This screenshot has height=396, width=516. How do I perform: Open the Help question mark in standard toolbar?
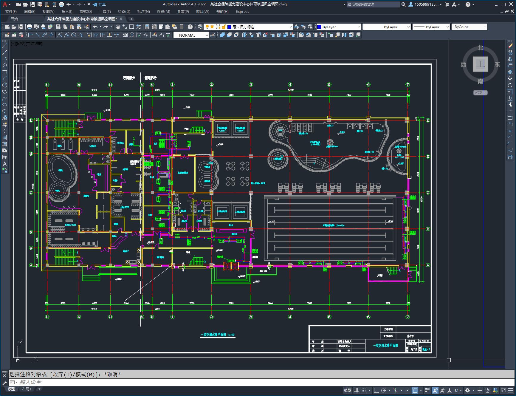(190, 27)
